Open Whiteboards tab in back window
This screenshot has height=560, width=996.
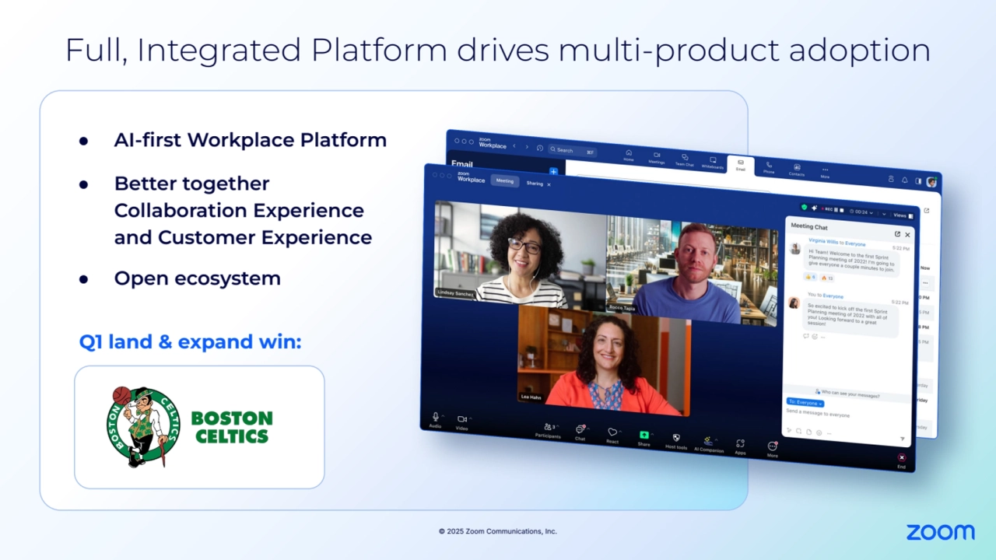point(713,163)
